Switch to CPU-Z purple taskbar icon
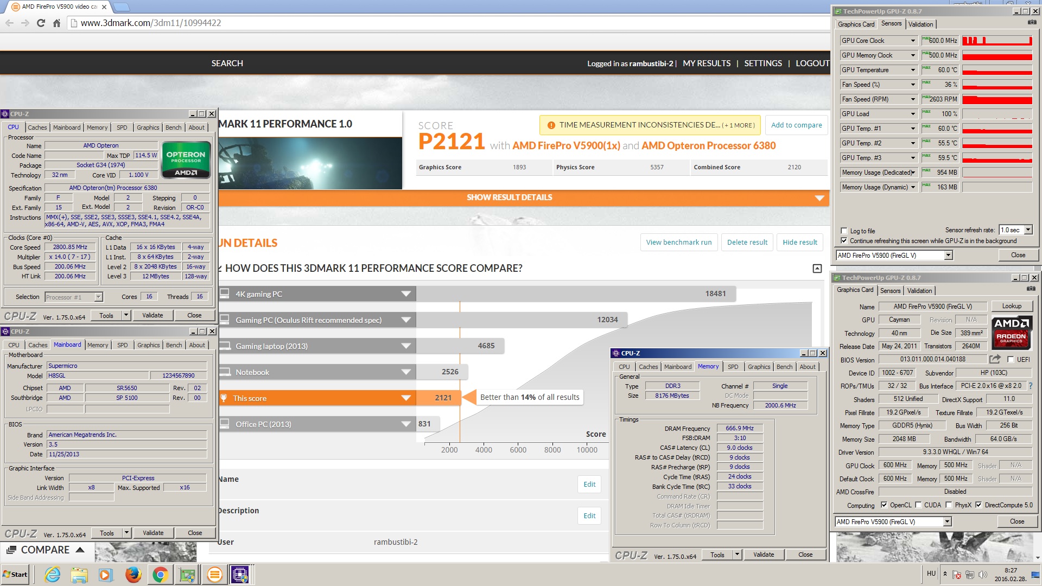Viewport: 1042px width, 586px height. tap(240, 575)
